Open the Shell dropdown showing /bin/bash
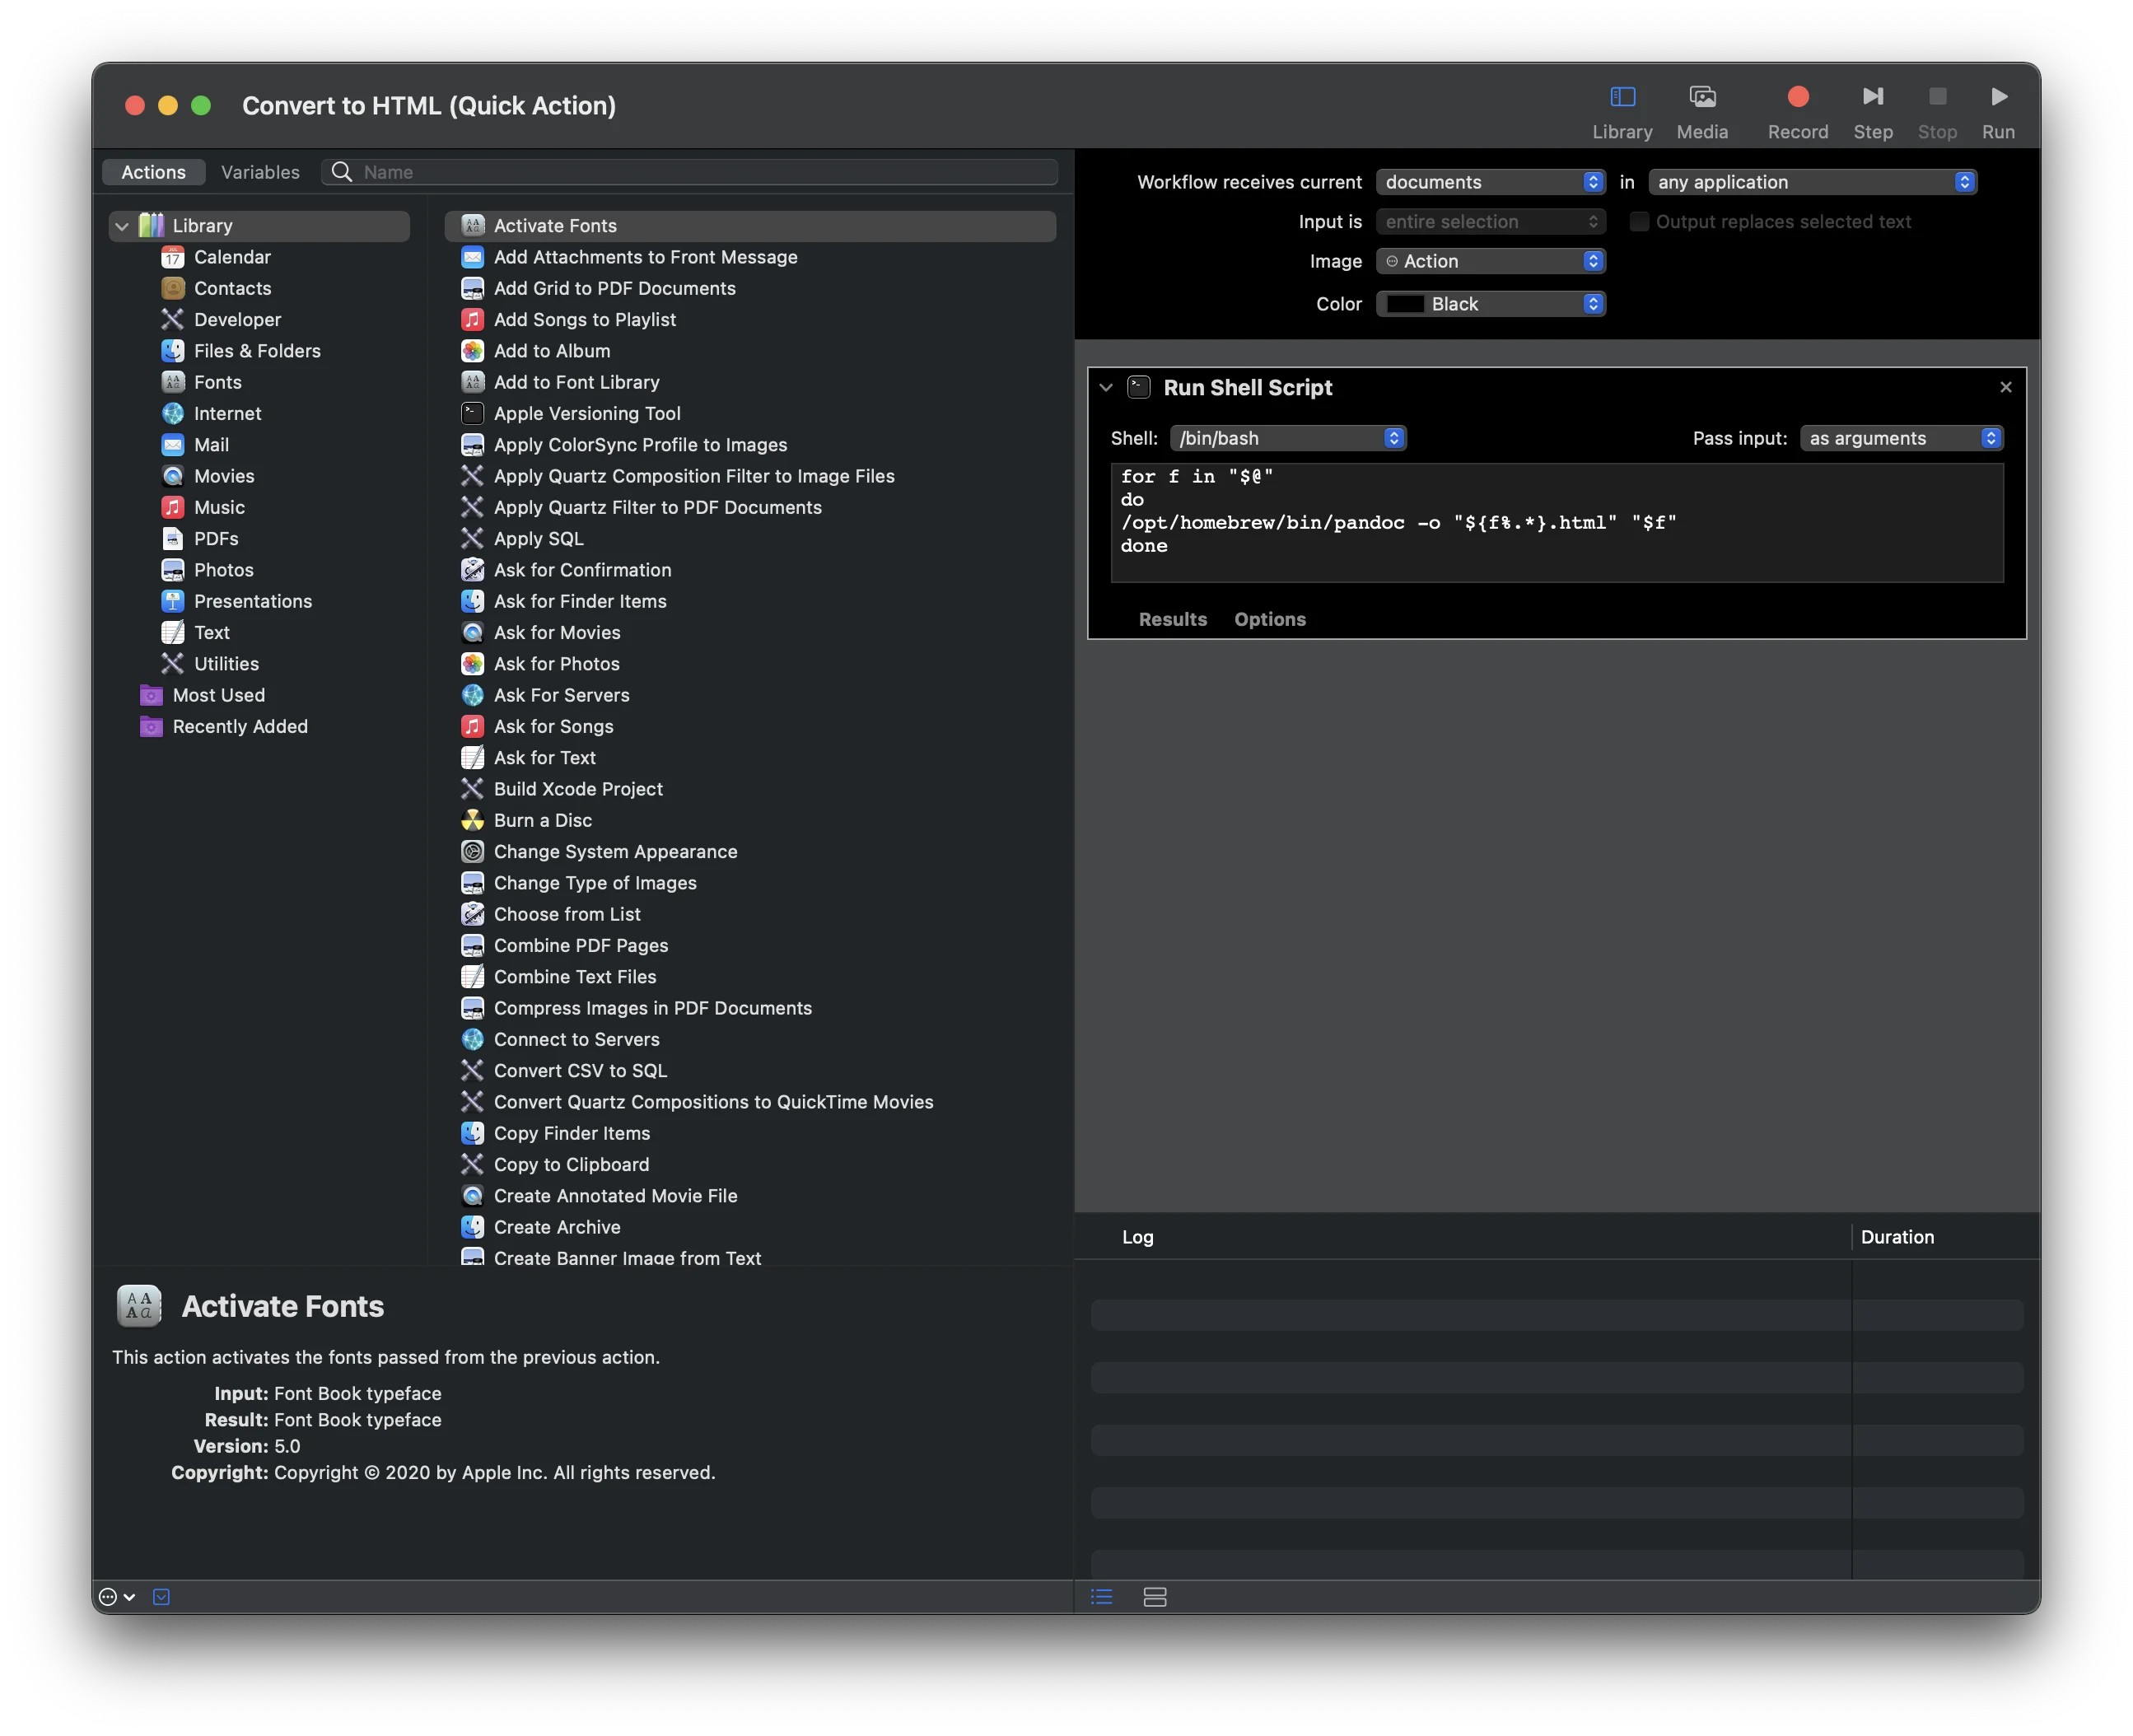Screen dimensions: 2133x1736 click(x=1287, y=437)
